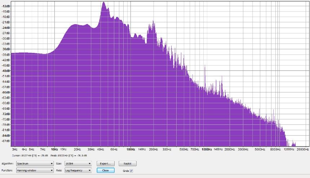Click the tallest spectrum peak near 40Hz
This screenshot has width=310, height=178.
pyautogui.click(x=104, y=4)
